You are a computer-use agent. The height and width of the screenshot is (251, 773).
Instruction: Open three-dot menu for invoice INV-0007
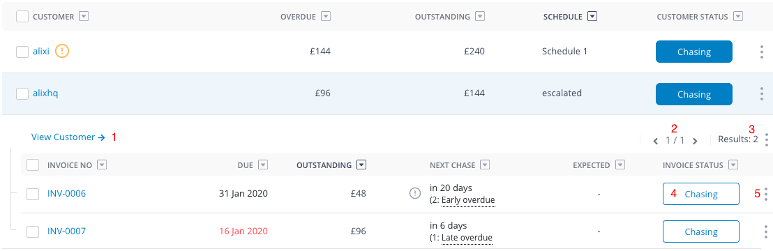[765, 231]
